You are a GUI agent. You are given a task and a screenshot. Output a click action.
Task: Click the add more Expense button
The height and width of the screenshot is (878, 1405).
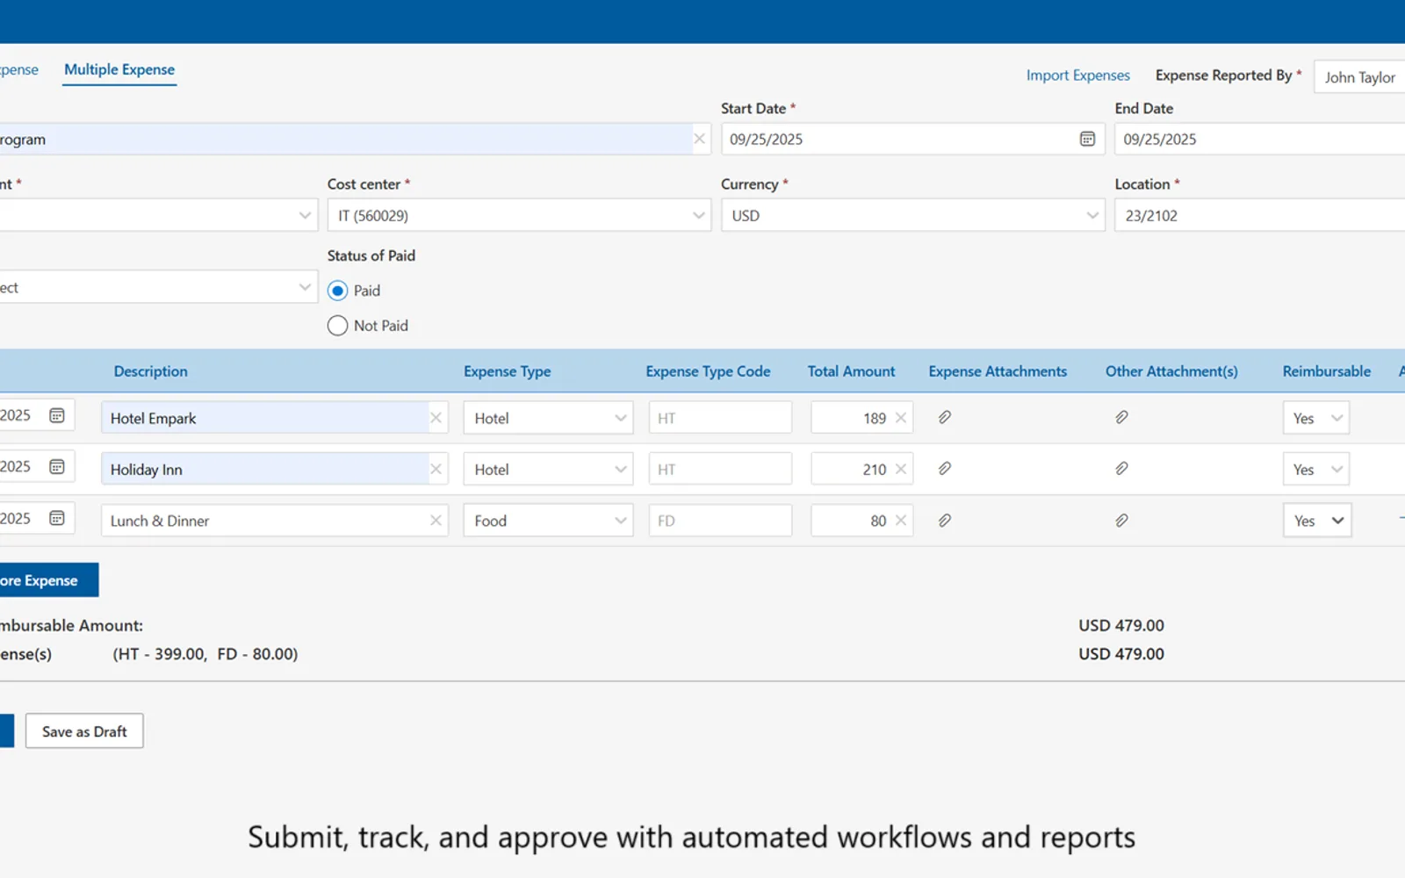(49, 580)
